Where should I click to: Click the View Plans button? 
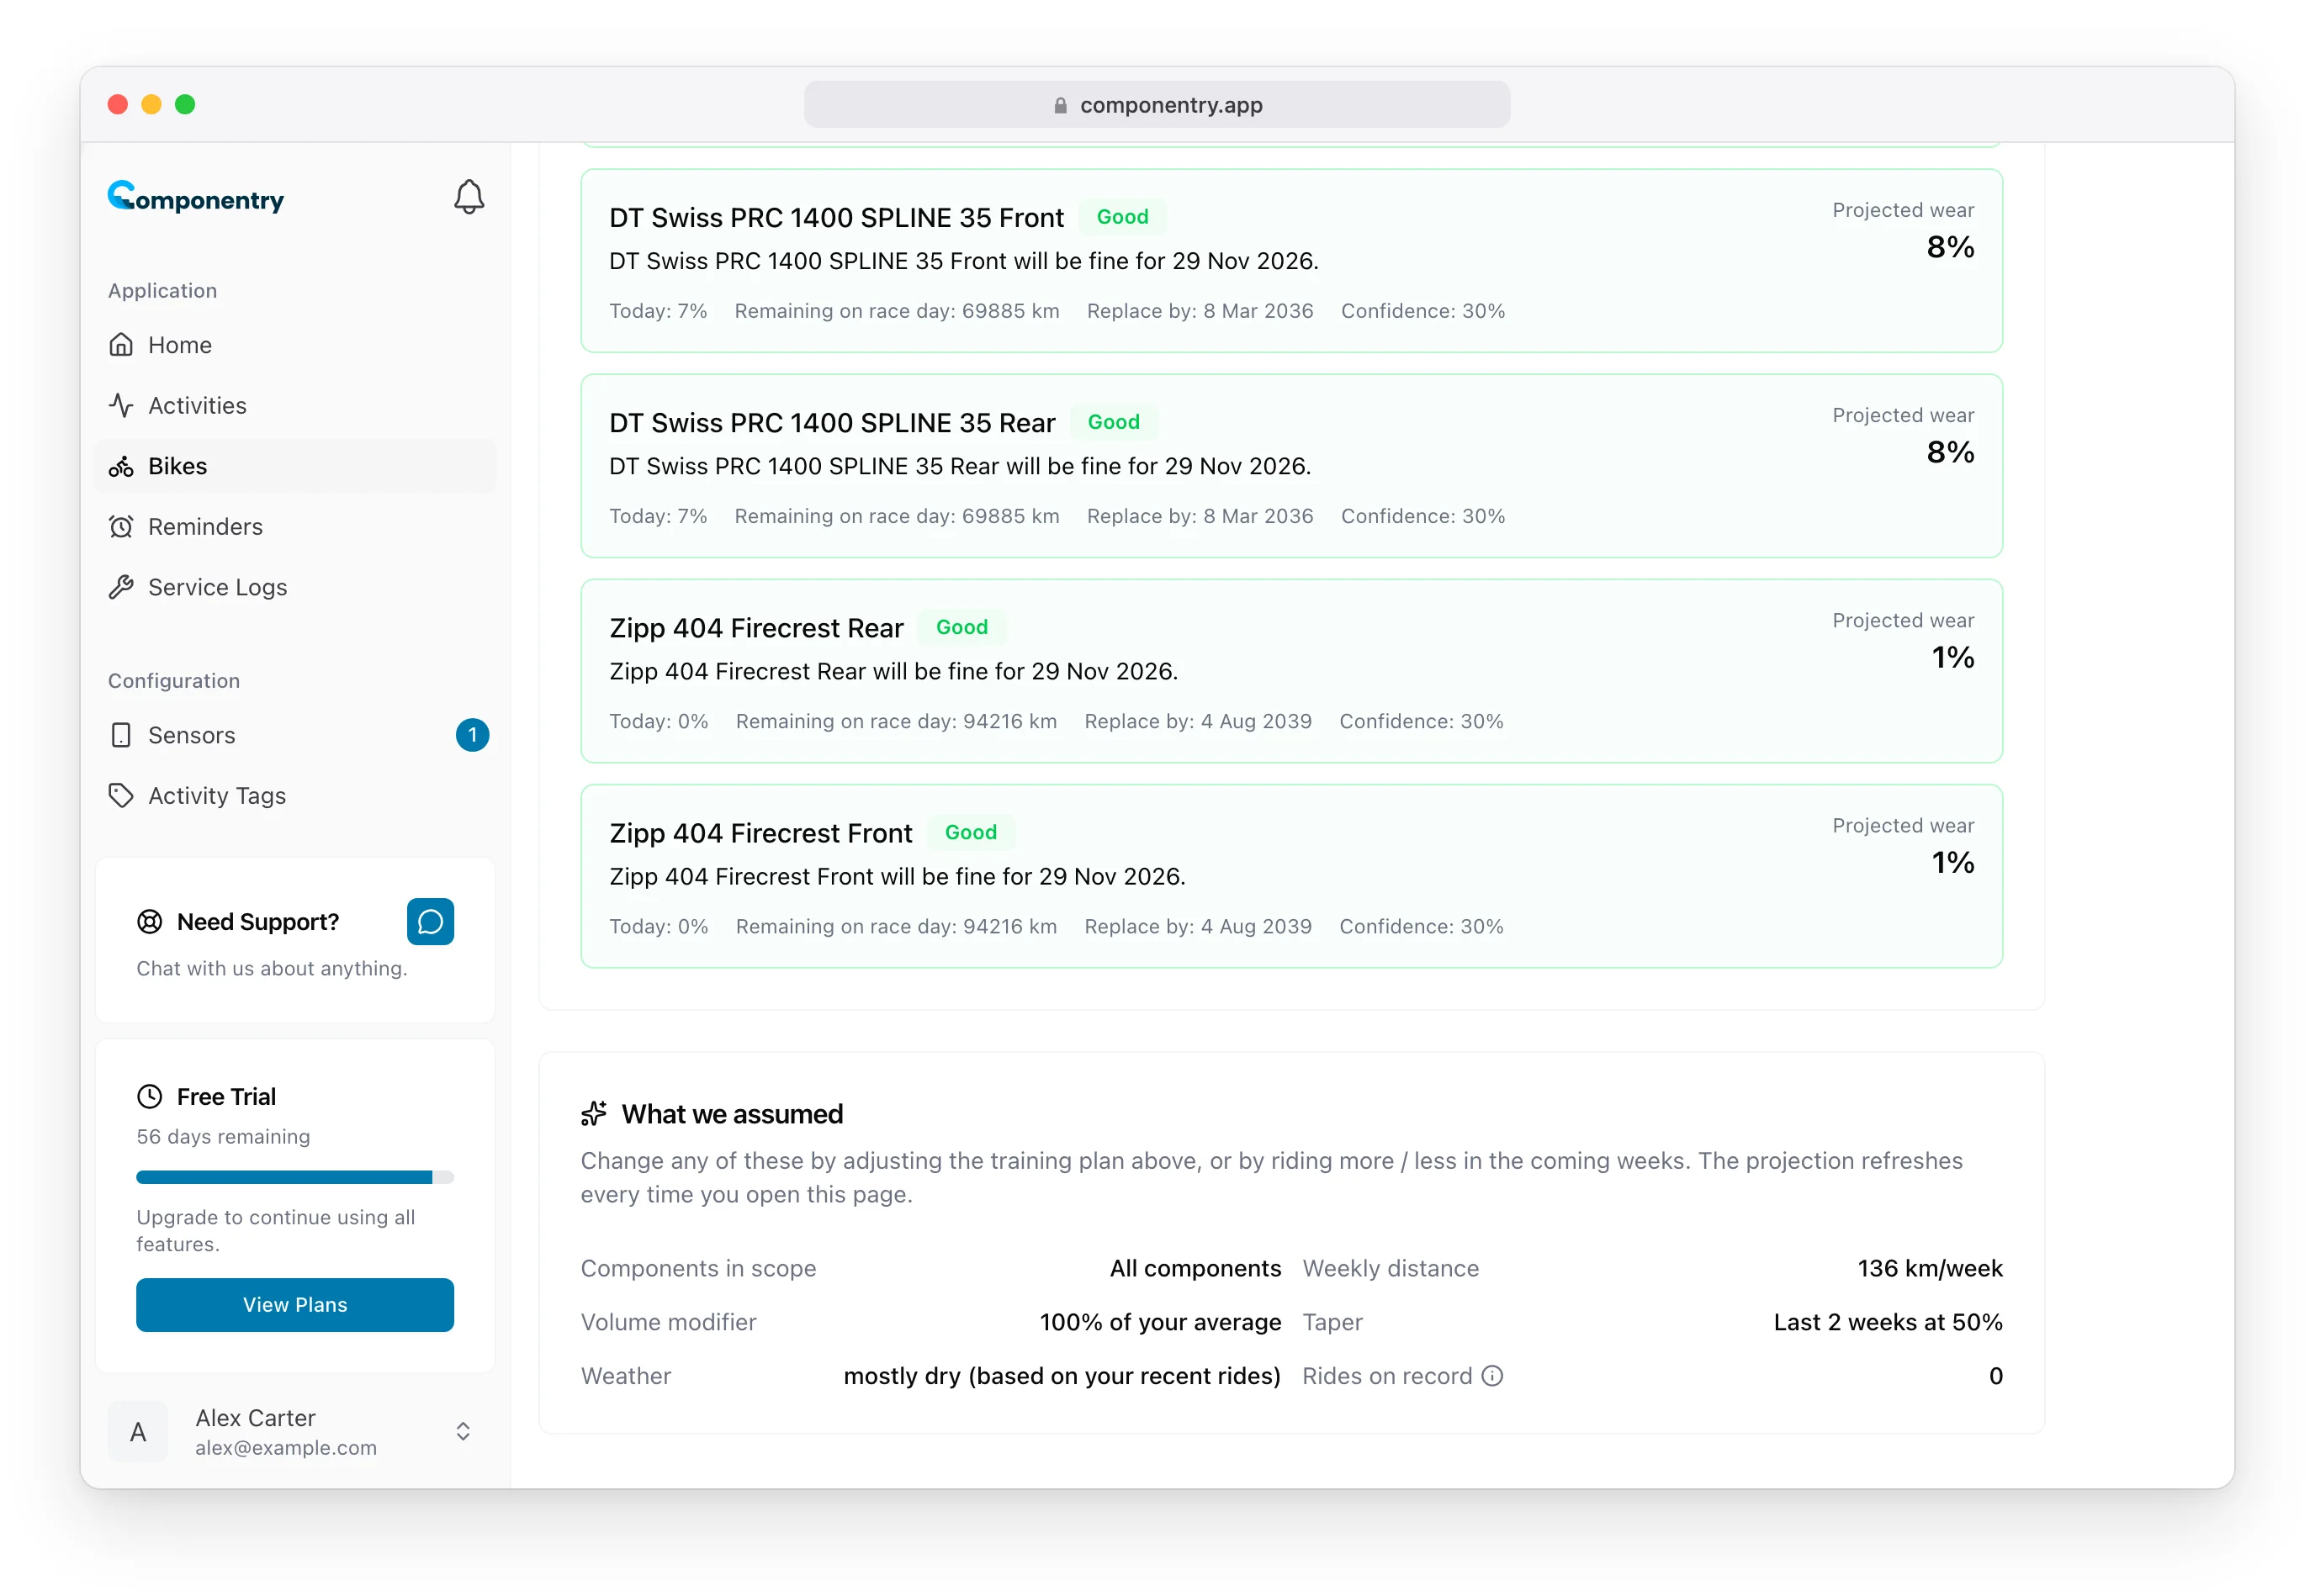[295, 1305]
